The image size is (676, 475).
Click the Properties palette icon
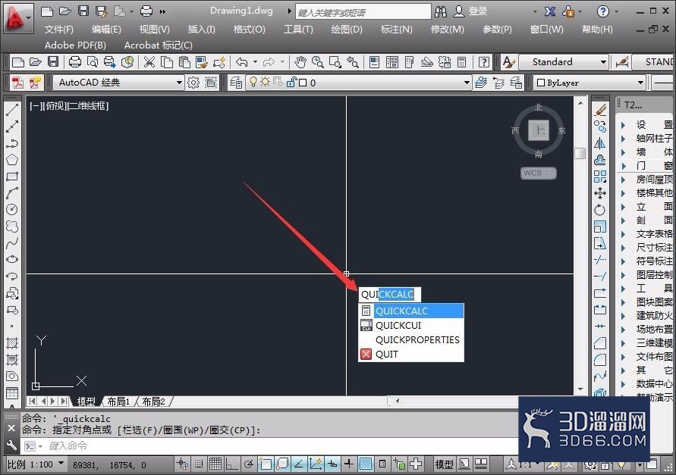coord(374,62)
